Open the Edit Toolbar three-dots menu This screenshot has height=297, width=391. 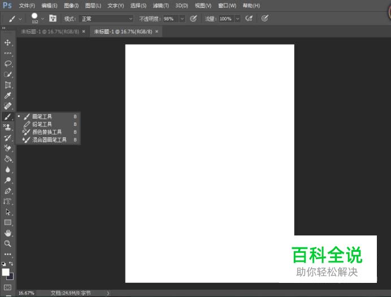[7, 255]
